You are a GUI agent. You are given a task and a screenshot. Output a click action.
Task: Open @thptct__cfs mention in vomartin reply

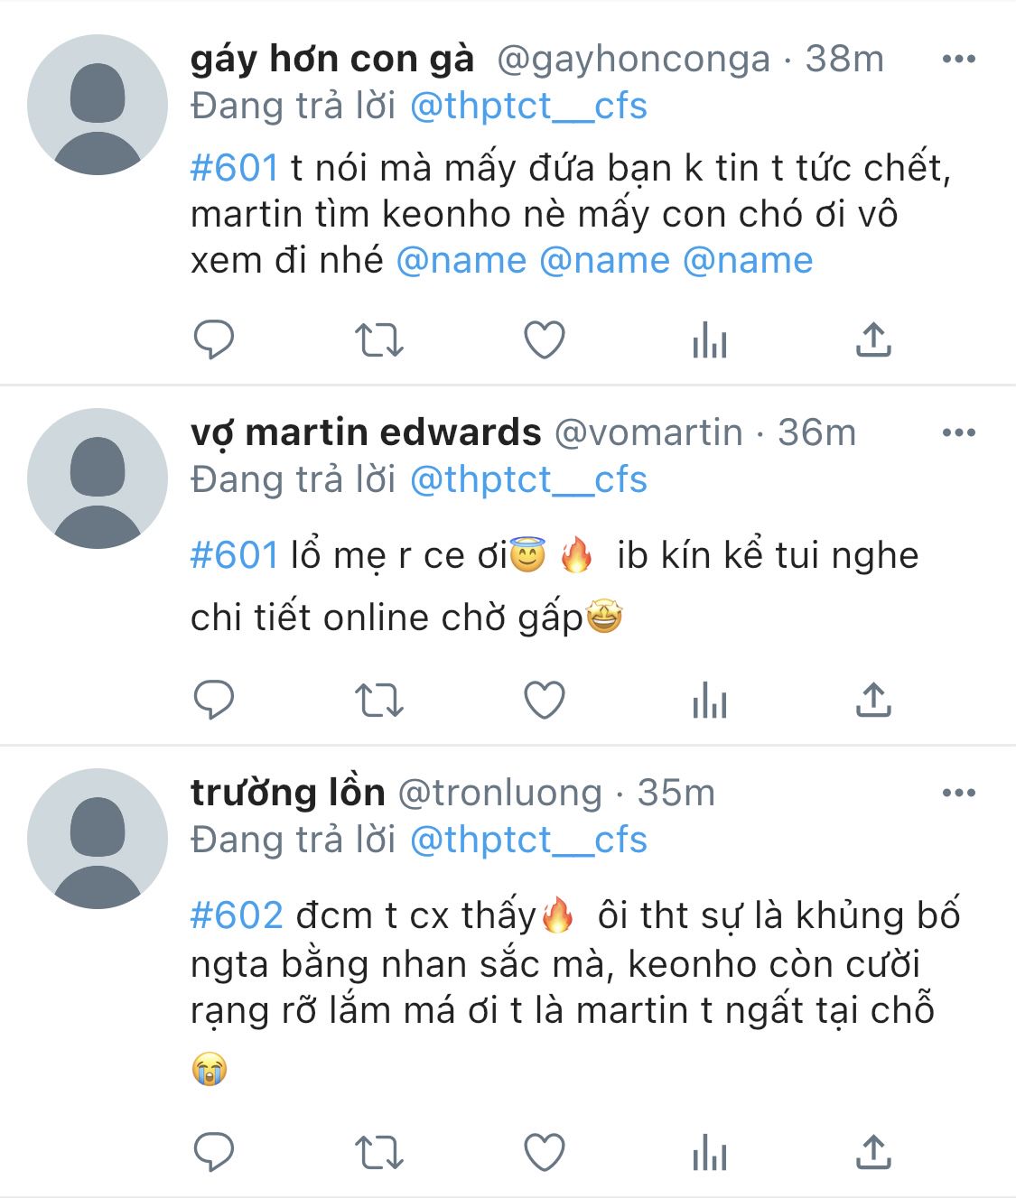pos(528,479)
